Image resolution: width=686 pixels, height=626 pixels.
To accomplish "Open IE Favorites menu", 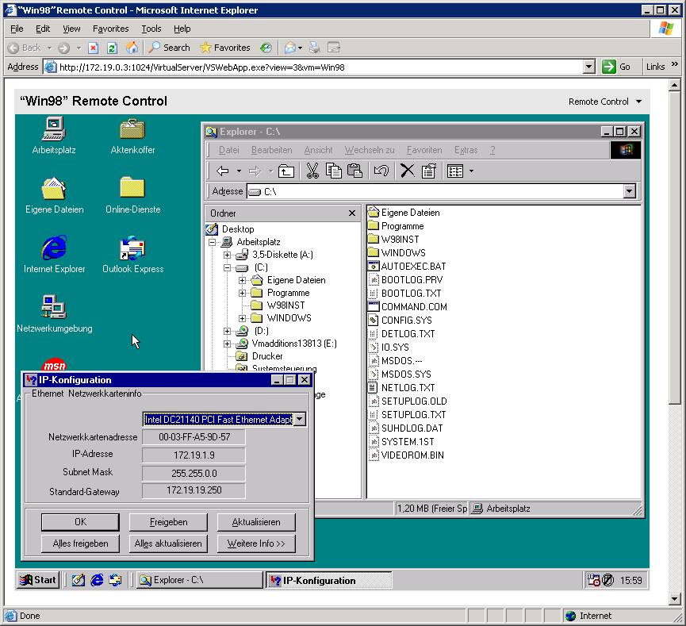I will [x=111, y=29].
